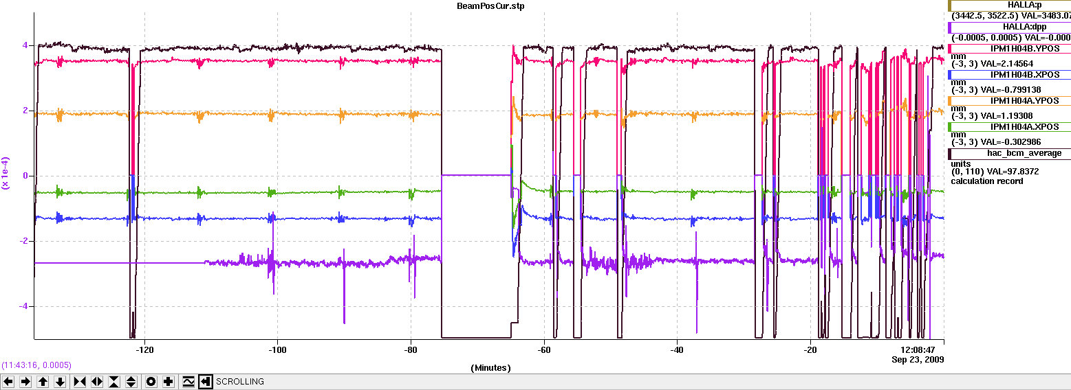Image resolution: width=1071 pixels, height=390 pixels.
Task: Click the VAL=2.14564 readout
Action: tap(1006, 63)
